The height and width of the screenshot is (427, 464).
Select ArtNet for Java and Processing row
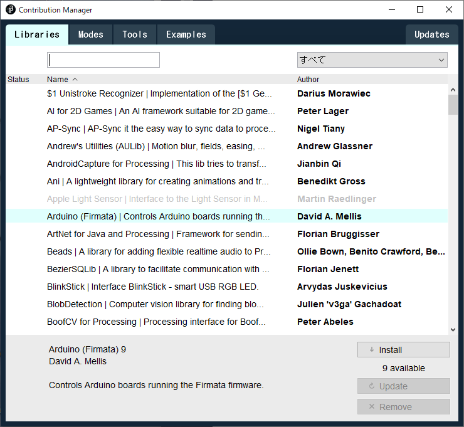tap(227, 234)
